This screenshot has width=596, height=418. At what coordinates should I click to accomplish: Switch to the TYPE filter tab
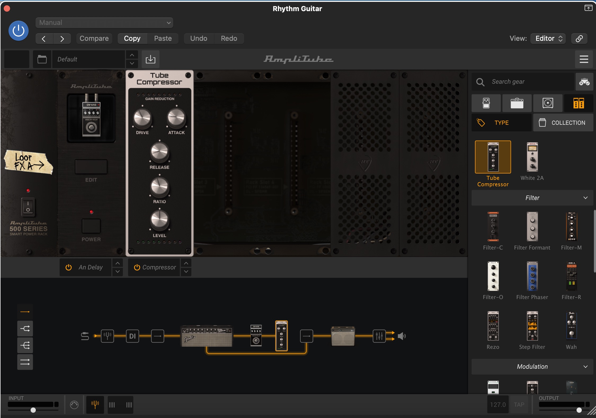point(501,123)
